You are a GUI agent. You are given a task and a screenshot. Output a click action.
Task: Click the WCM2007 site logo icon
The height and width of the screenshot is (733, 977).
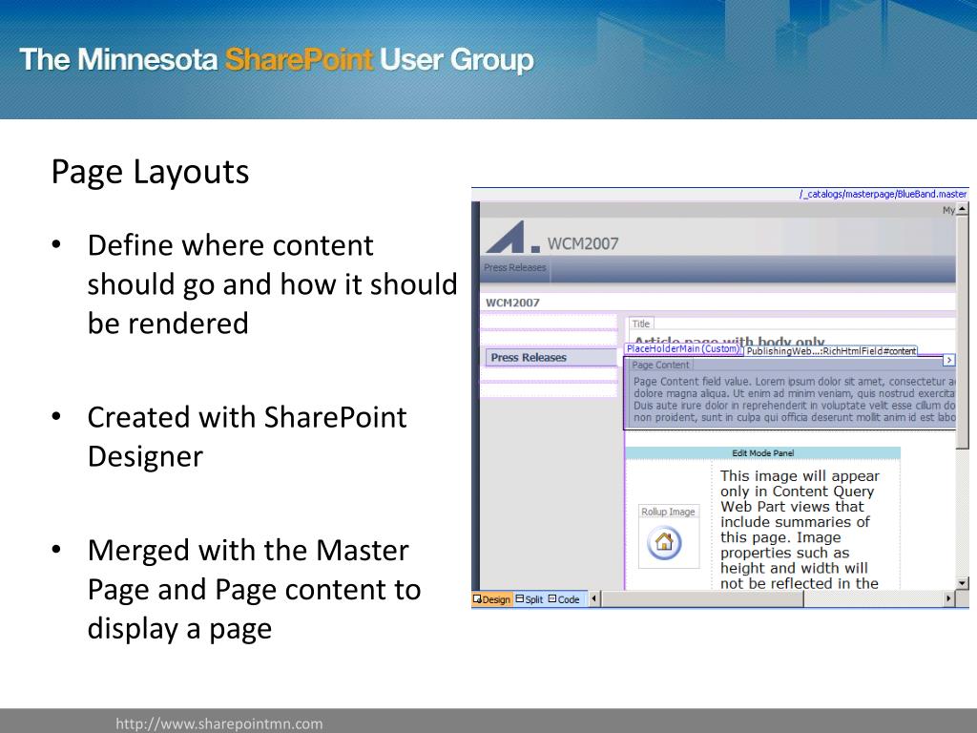pyautogui.click(x=512, y=237)
